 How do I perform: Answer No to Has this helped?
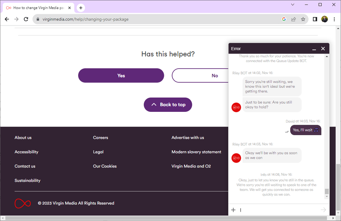[x=200, y=75]
